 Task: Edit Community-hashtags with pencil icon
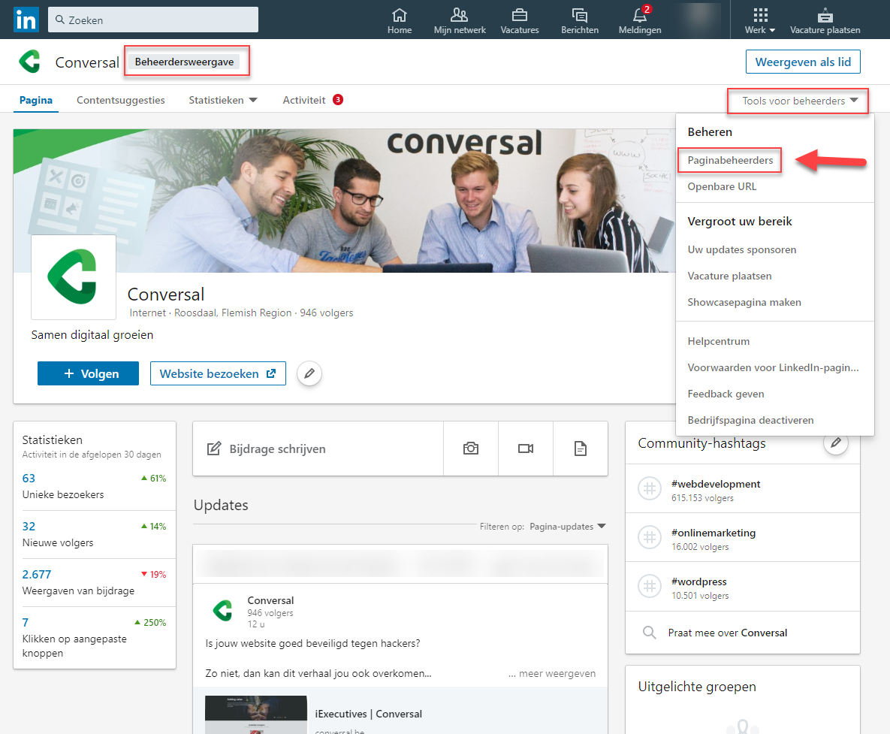[x=835, y=443]
